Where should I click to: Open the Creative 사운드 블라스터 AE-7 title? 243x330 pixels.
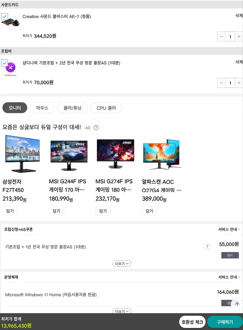click(57, 16)
